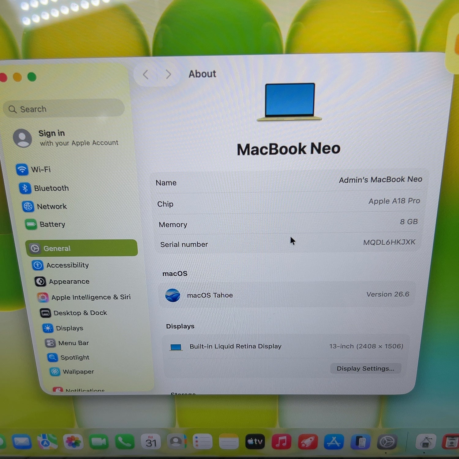Viewport: 459px width, 459px height.
Task: Click the Admin's MacBook Neo name field
Action: [x=289, y=181]
